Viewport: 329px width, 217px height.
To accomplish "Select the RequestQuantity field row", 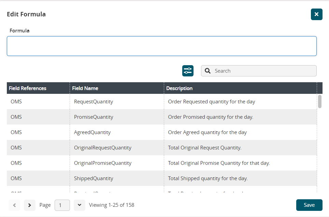I will click(x=94, y=102).
